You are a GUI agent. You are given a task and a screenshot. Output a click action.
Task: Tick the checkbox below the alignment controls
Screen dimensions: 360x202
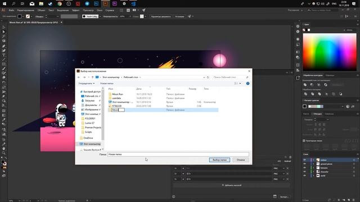[304, 141]
